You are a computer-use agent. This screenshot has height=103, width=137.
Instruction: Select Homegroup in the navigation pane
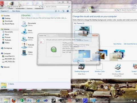tap(8, 48)
